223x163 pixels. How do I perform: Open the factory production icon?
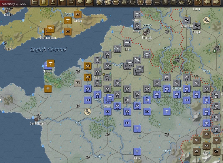34,3
